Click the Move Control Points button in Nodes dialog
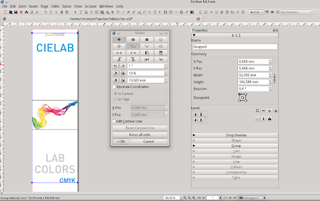The image size is (320, 201). [x=119, y=46]
